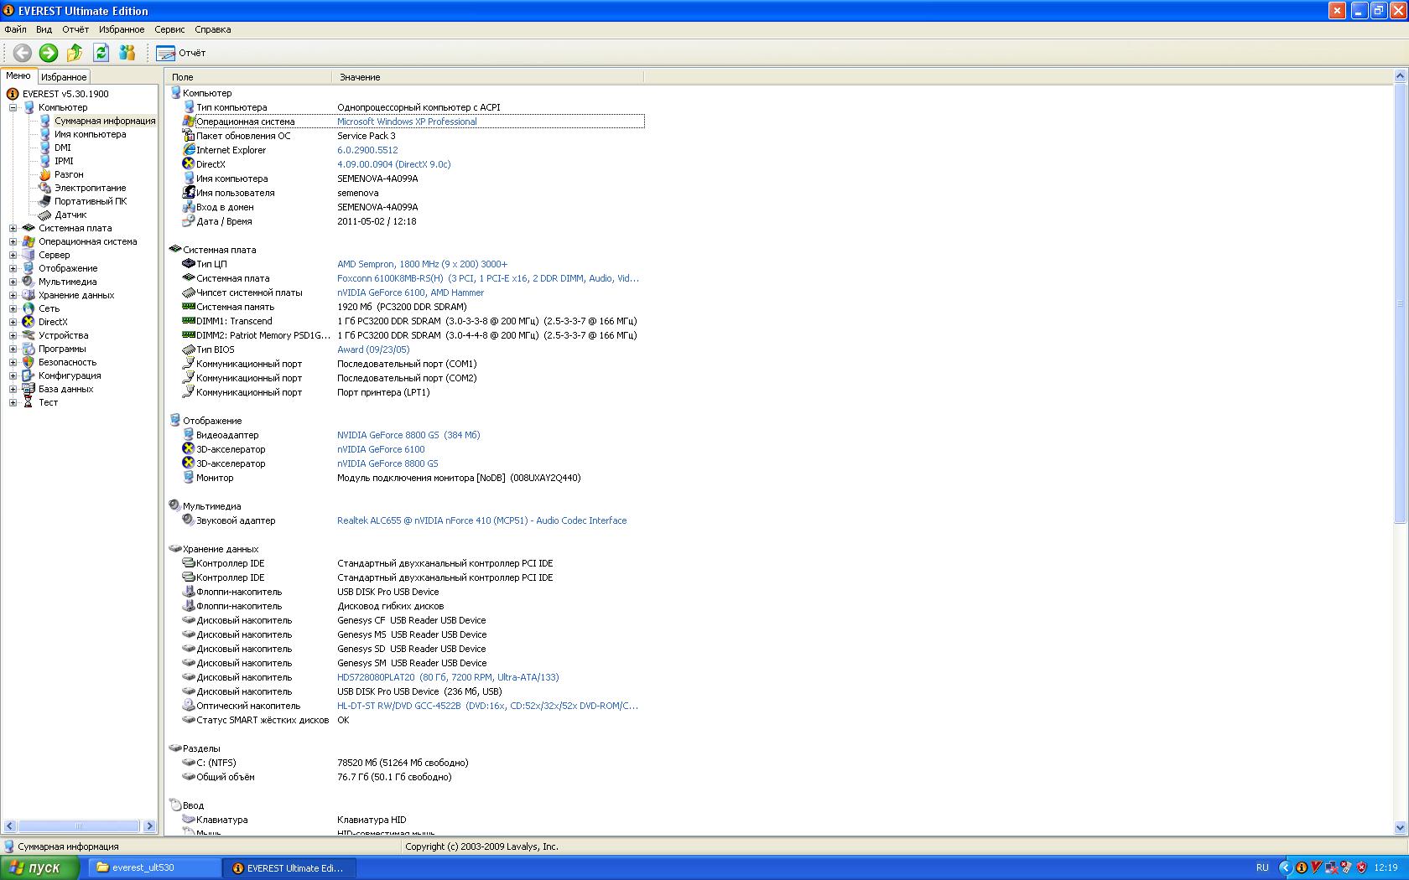The height and width of the screenshot is (880, 1409).
Task: Open the Отчёт report button in toolbar
Action: [x=181, y=53]
